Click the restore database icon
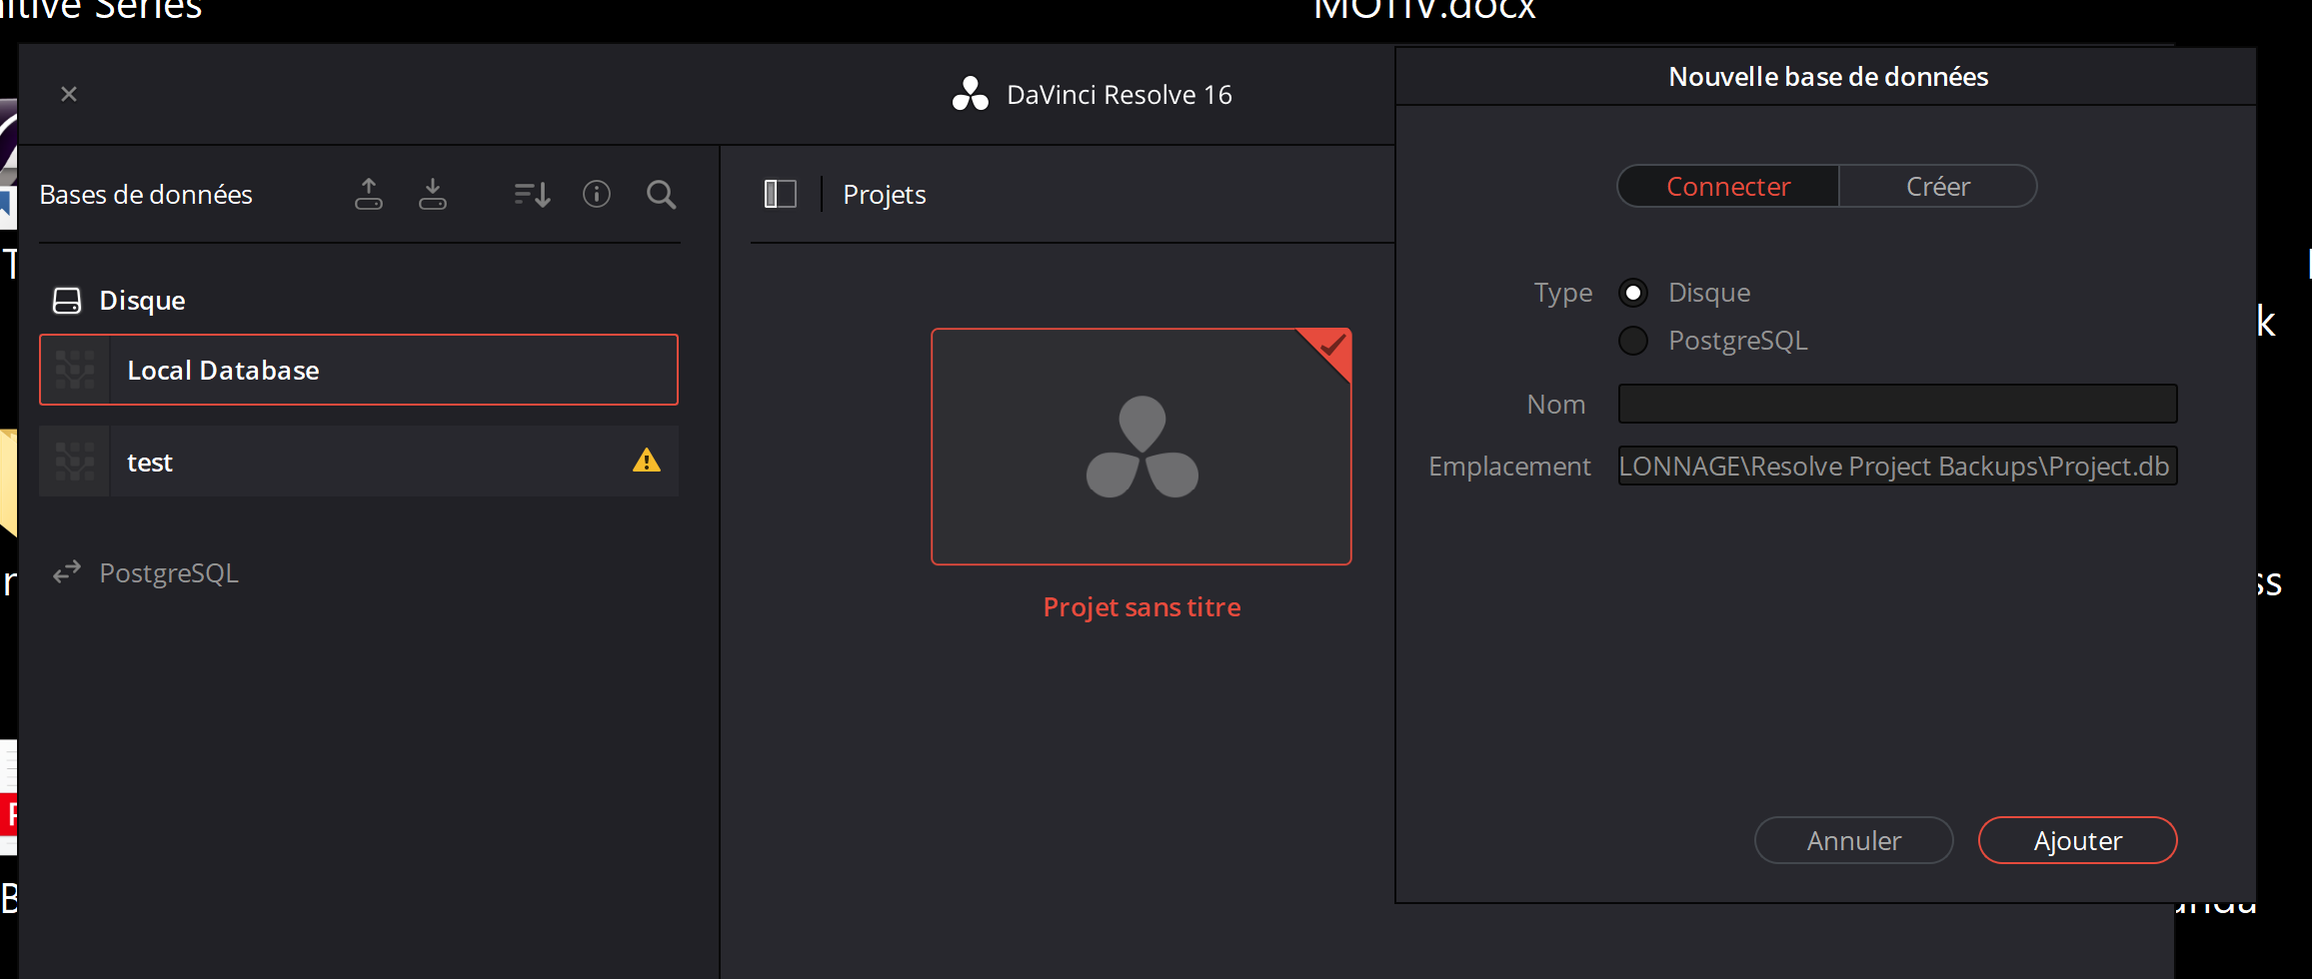 pos(433,194)
